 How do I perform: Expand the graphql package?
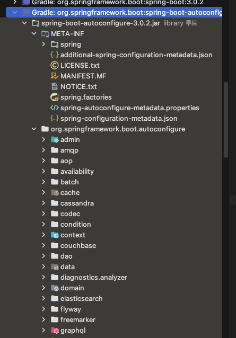coord(43,330)
